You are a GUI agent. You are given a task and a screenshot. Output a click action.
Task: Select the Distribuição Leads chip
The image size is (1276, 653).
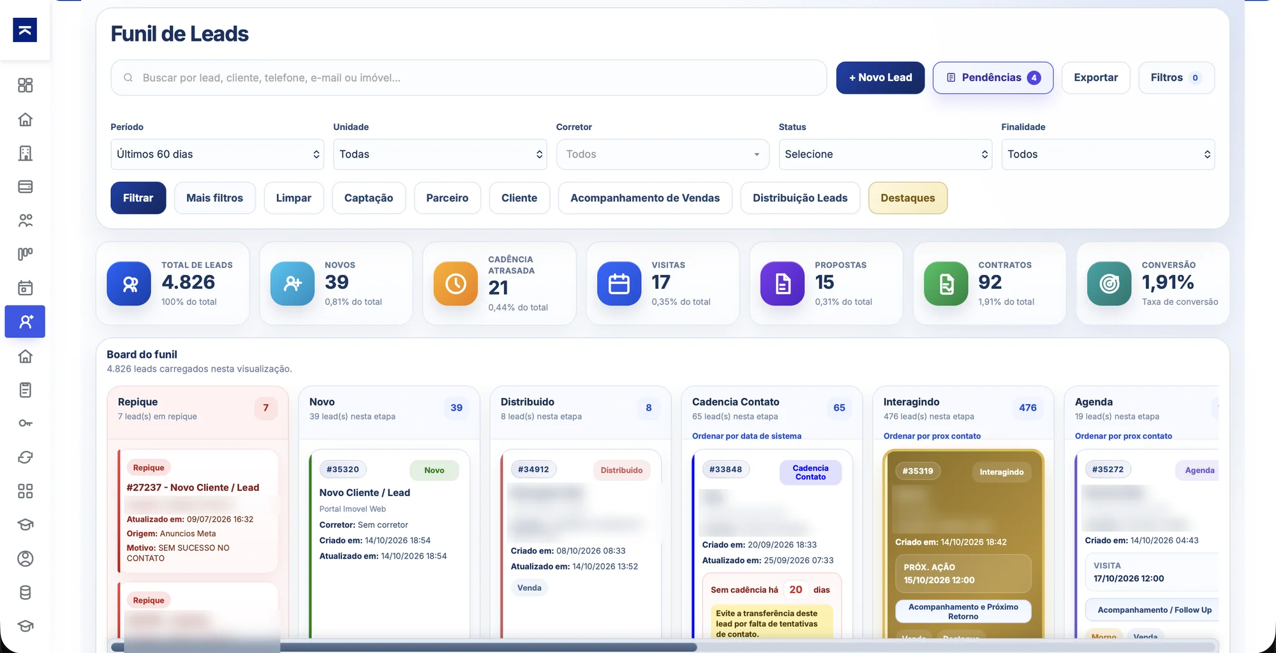point(800,198)
